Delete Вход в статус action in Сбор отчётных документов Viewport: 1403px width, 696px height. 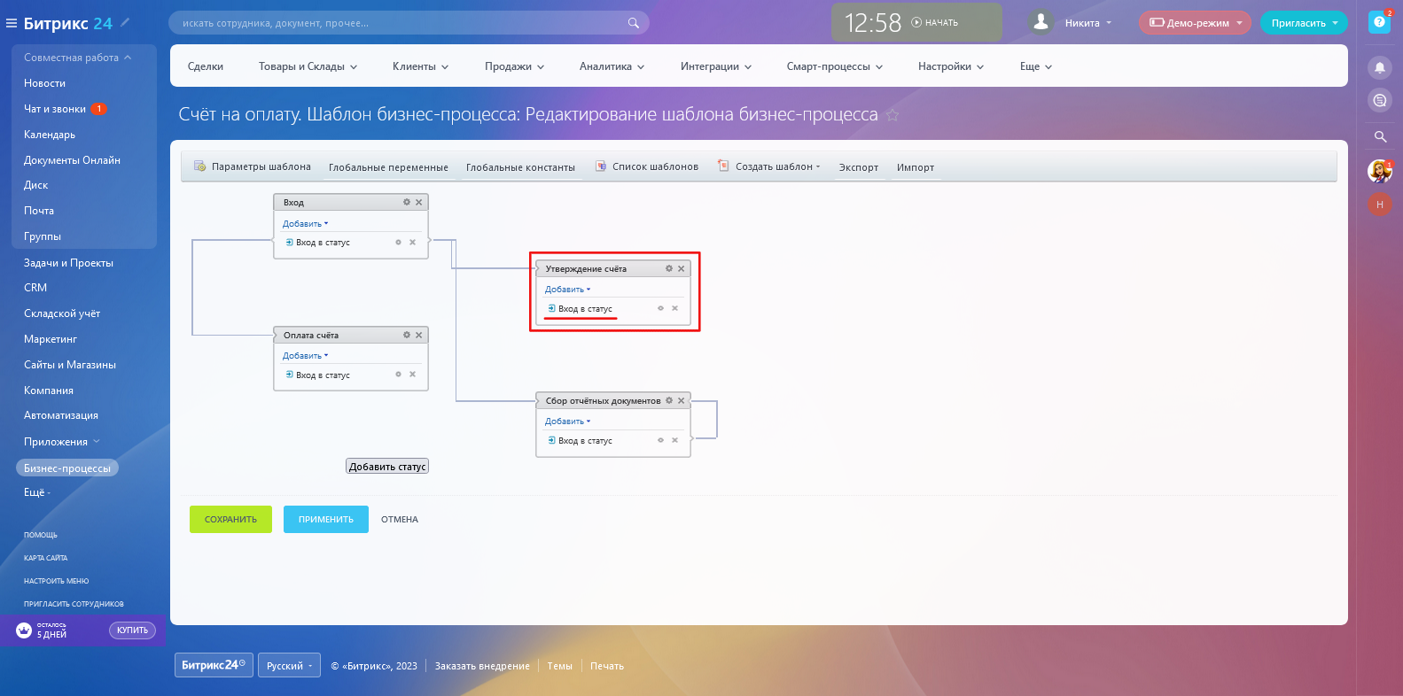point(674,440)
